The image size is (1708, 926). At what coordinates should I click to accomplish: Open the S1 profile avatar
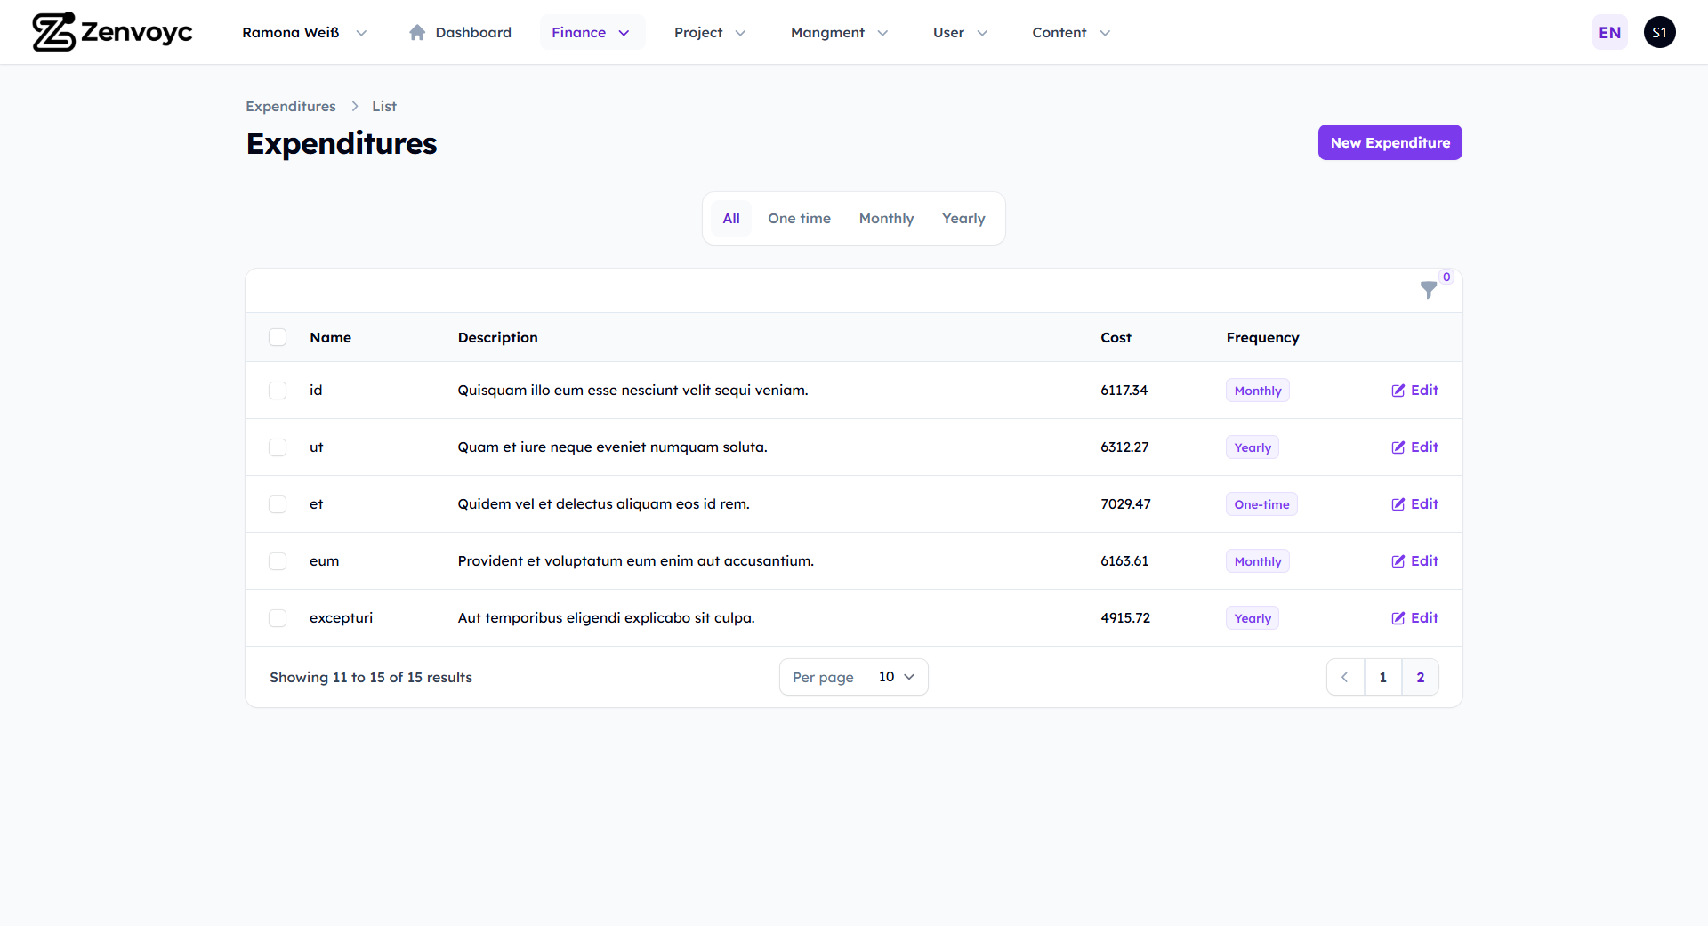[1659, 32]
